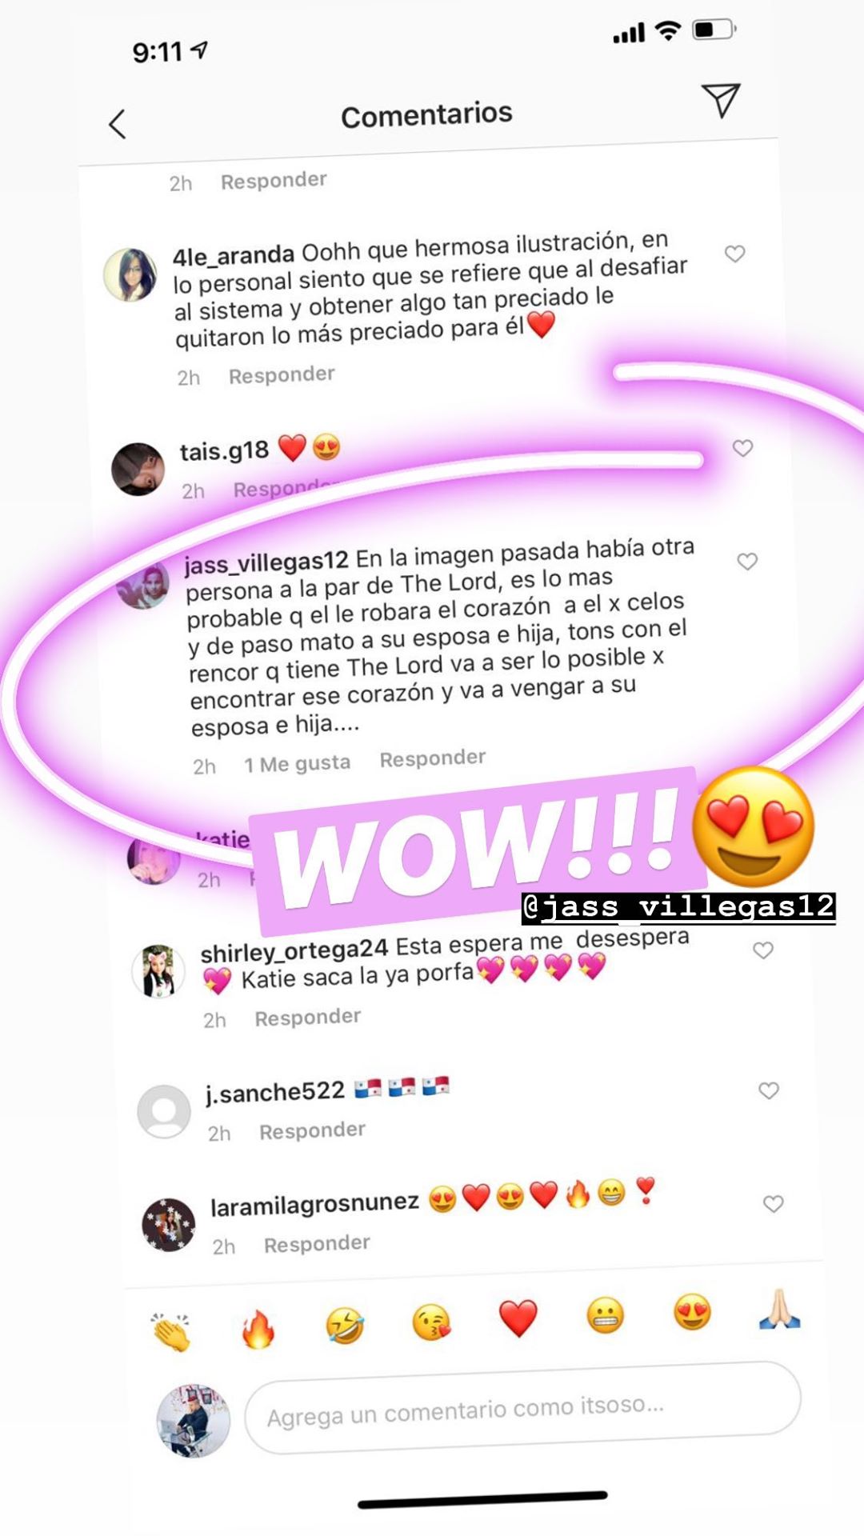This screenshot has width=864, height=1536.
Task: Like the j.sanche522 flag comment
Action: pos(769,1090)
